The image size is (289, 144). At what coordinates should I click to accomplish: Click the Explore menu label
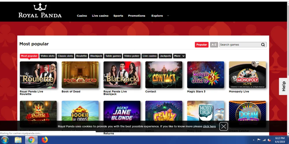point(157,16)
